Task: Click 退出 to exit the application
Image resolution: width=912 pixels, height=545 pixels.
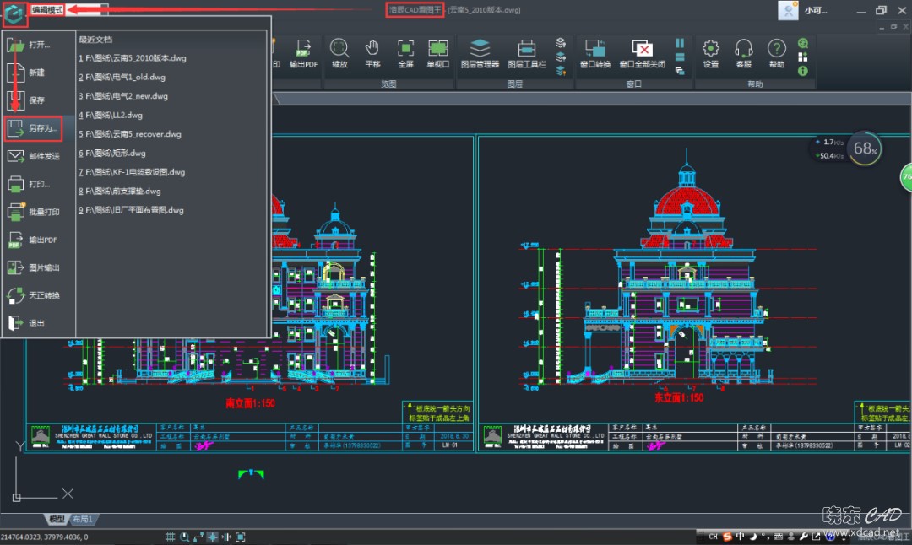Action: click(34, 323)
